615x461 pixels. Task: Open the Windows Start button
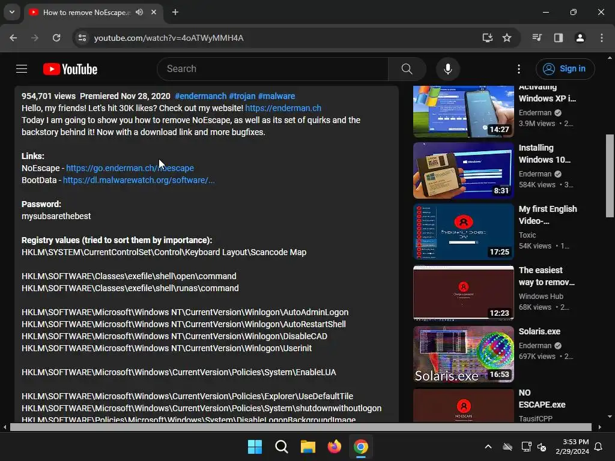[255, 447]
